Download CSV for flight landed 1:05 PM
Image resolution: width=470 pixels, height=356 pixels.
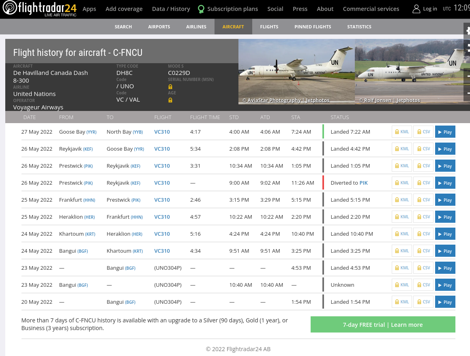click(423, 166)
